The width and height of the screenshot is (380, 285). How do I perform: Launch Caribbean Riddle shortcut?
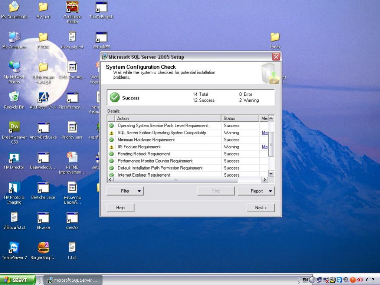72,12
